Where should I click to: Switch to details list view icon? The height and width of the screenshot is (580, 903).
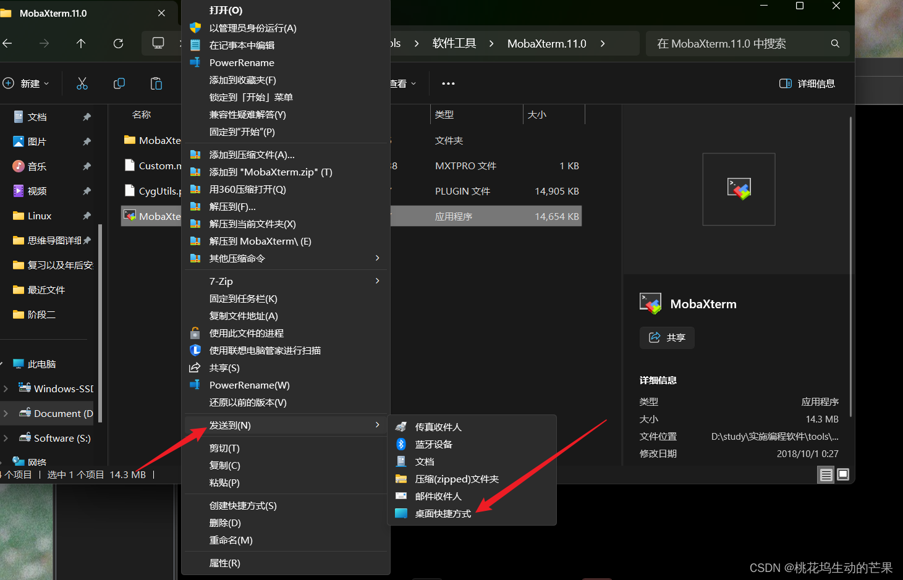[x=826, y=475]
